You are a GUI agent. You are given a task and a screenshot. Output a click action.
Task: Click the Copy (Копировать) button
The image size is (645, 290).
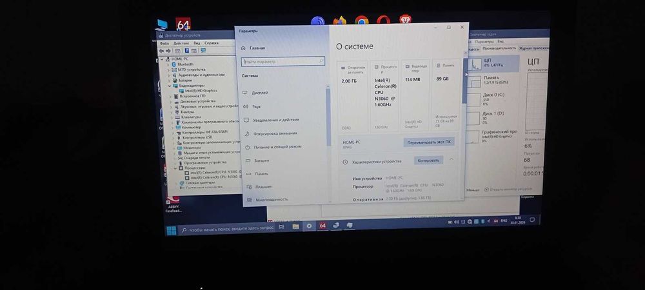point(429,160)
